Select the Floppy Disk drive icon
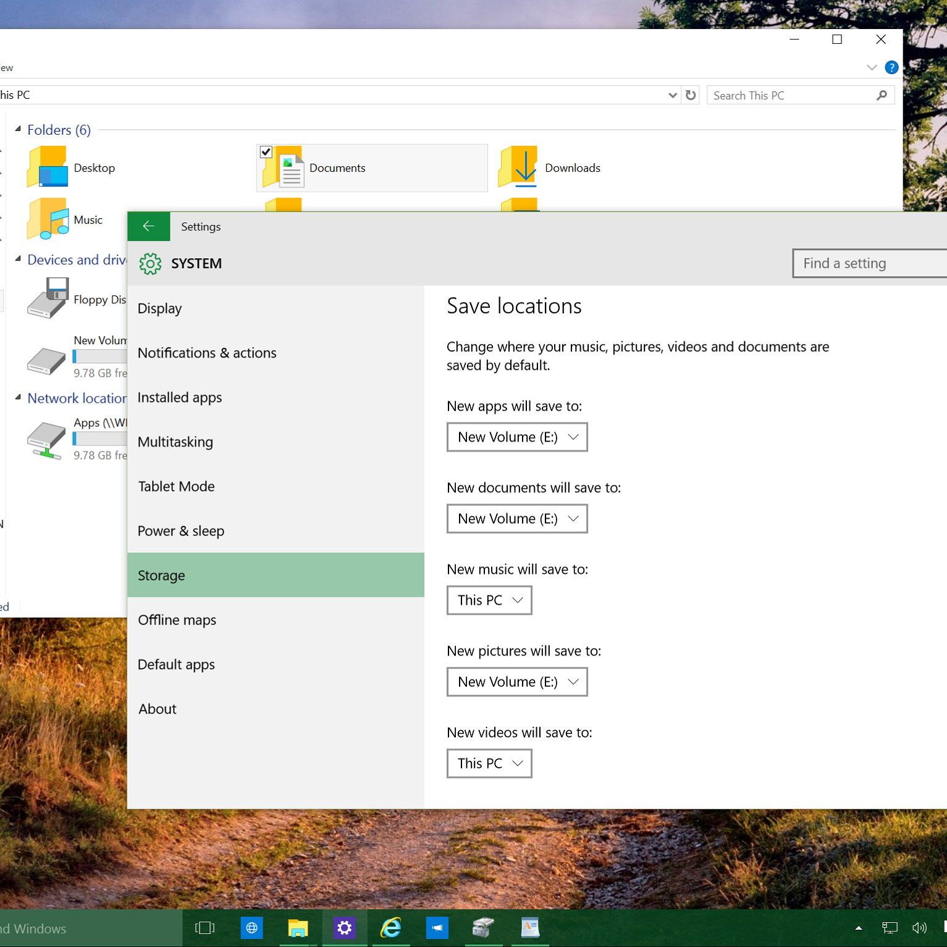Screen dimensions: 947x947 (48, 298)
